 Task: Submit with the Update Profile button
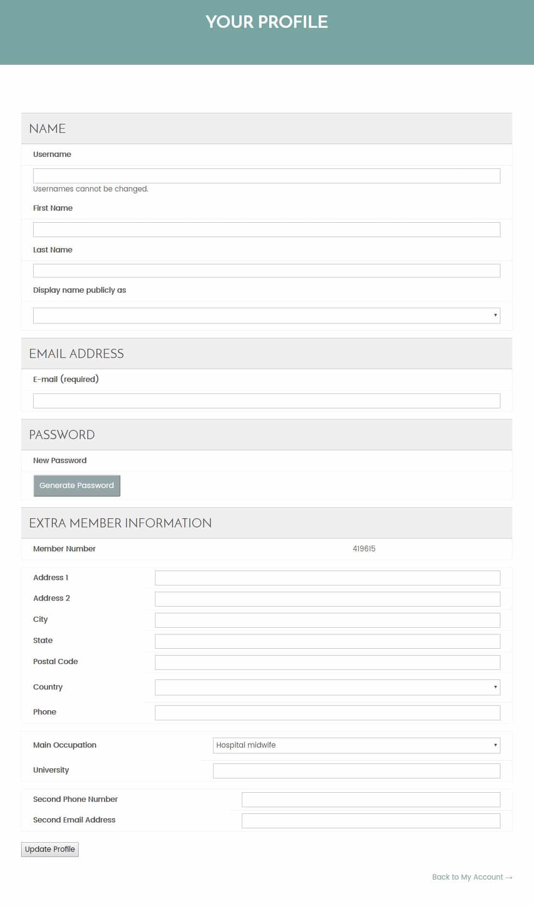[50, 849]
